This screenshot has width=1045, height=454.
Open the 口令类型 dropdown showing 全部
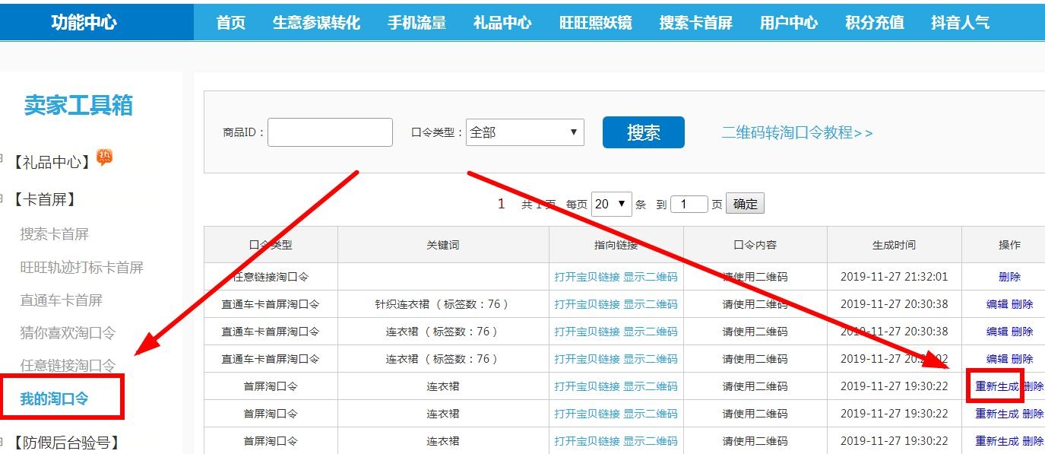(524, 132)
